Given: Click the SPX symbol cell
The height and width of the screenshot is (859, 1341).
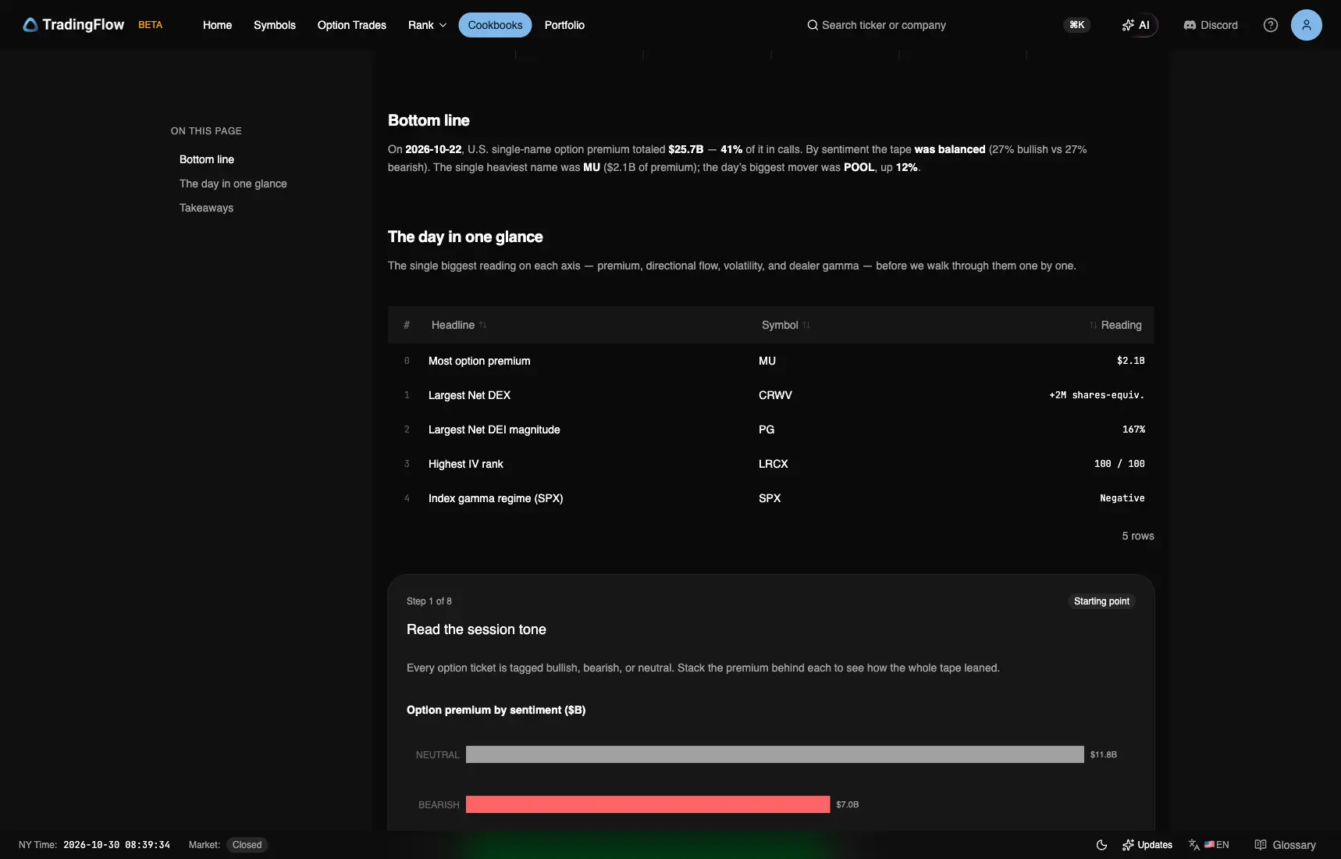Looking at the screenshot, I should 770,498.
